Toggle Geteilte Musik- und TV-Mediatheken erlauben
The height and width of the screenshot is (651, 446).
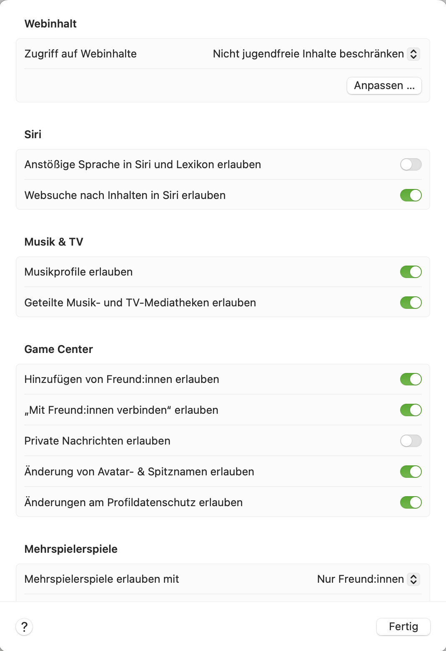click(411, 303)
